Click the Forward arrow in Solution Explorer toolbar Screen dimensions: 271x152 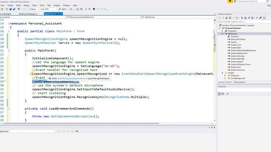click(x=223, y=18)
